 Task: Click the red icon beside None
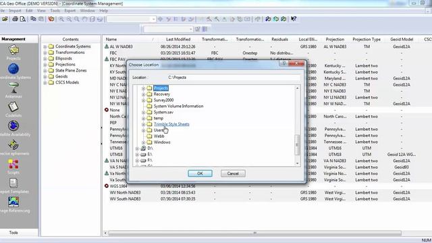(x=107, y=110)
